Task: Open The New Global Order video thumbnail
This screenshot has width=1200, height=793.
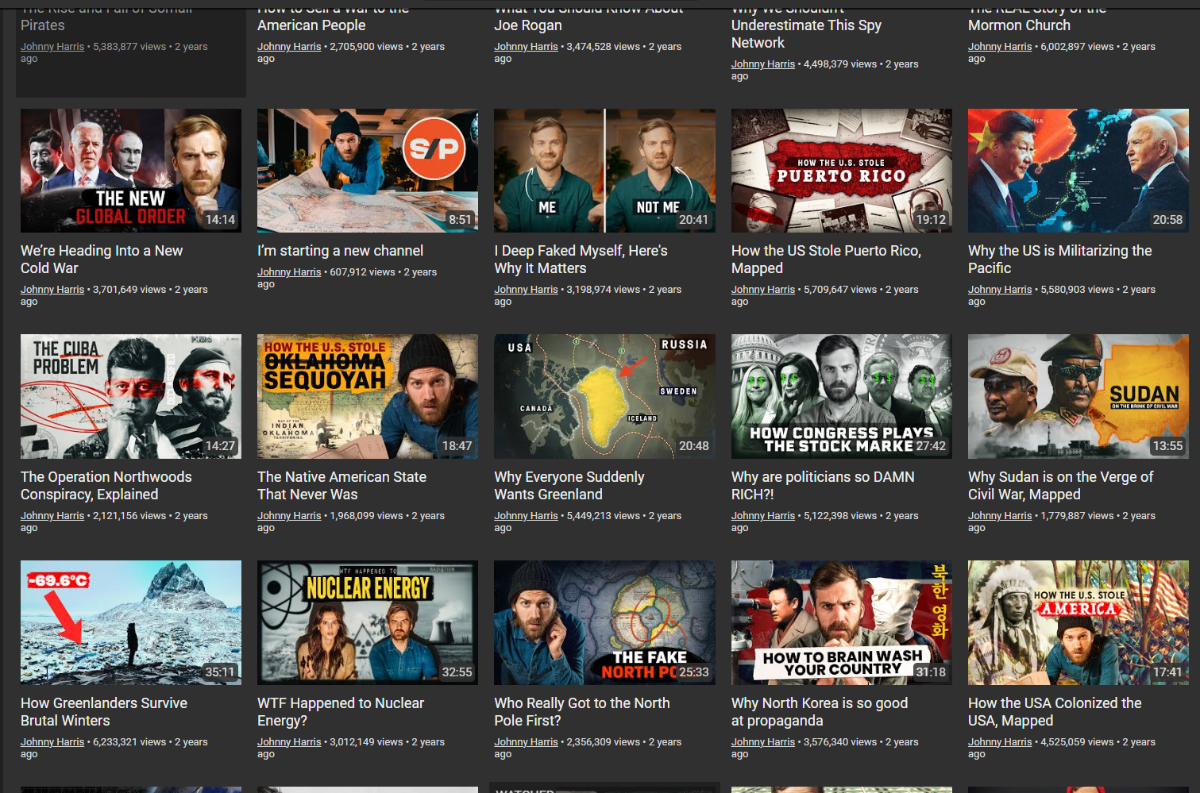Action: (x=130, y=171)
